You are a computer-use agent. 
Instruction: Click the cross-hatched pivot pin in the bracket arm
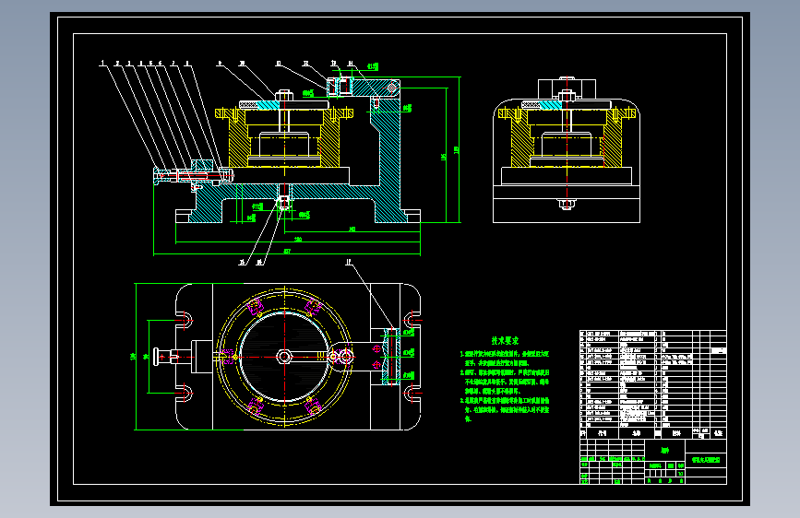tap(391, 88)
